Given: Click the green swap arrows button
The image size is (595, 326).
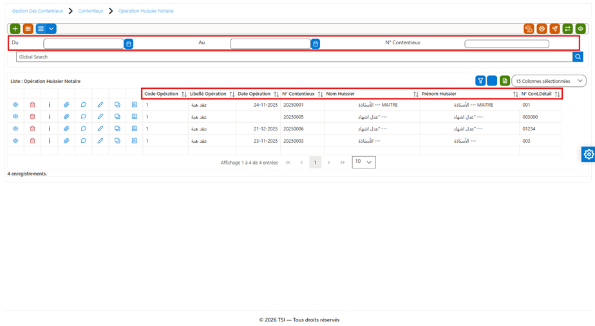Looking at the screenshot, I should 567,29.
